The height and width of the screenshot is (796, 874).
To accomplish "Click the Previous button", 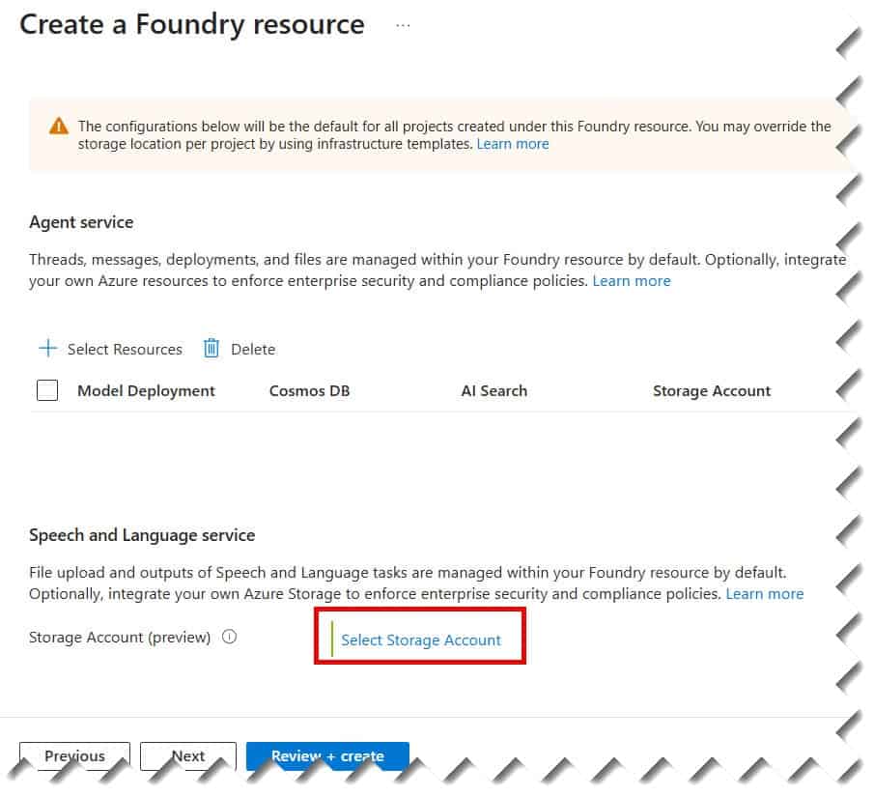I will (74, 756).
